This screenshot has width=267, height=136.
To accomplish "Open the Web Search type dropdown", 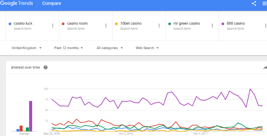I will tap(147, 48).
